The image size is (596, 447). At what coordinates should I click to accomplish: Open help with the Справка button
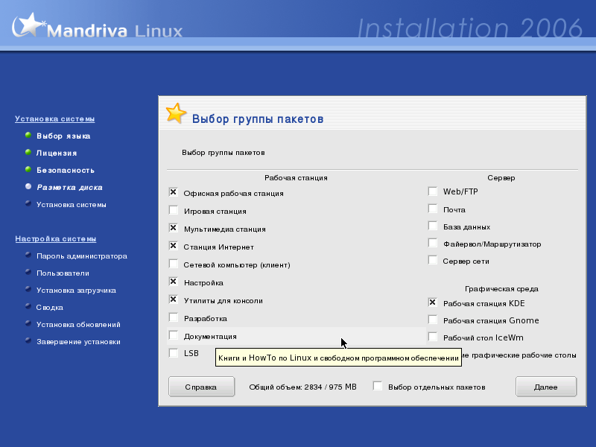pos(201,387)
